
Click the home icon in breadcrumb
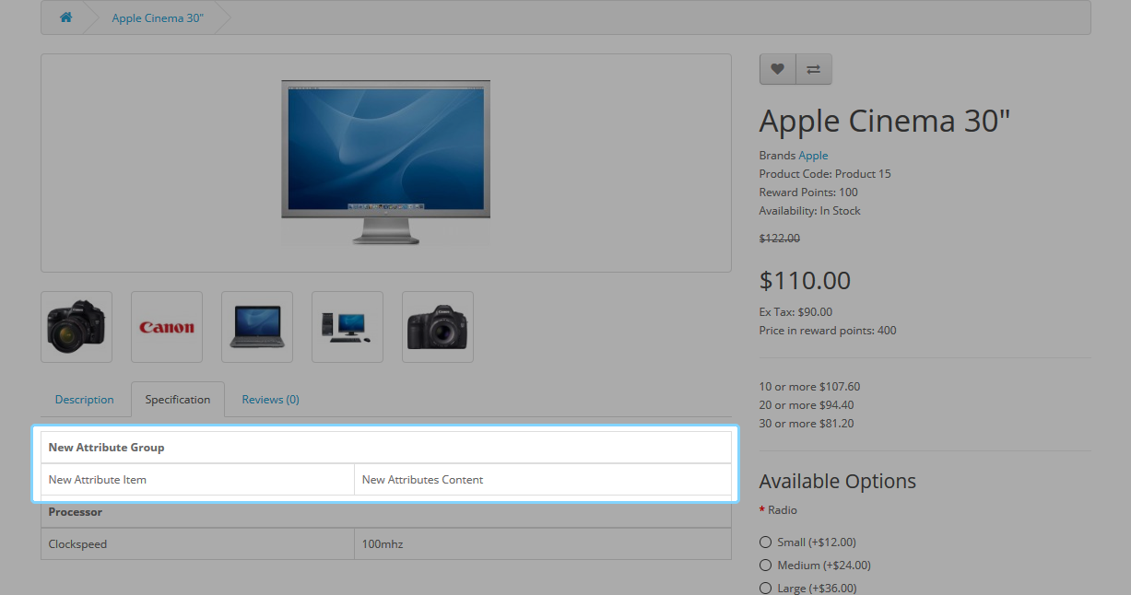click(x=66, y=17)
